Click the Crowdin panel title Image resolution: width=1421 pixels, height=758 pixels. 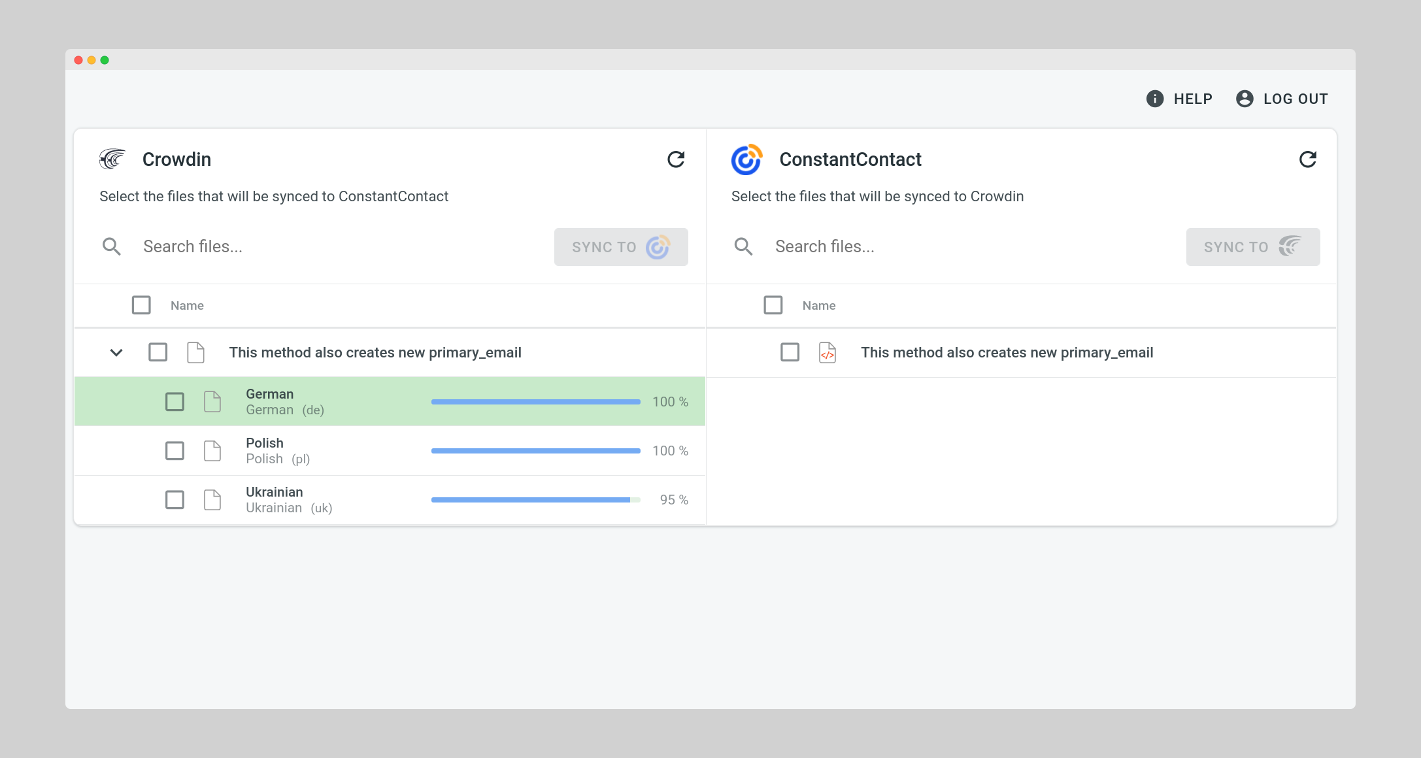point(176,159)
